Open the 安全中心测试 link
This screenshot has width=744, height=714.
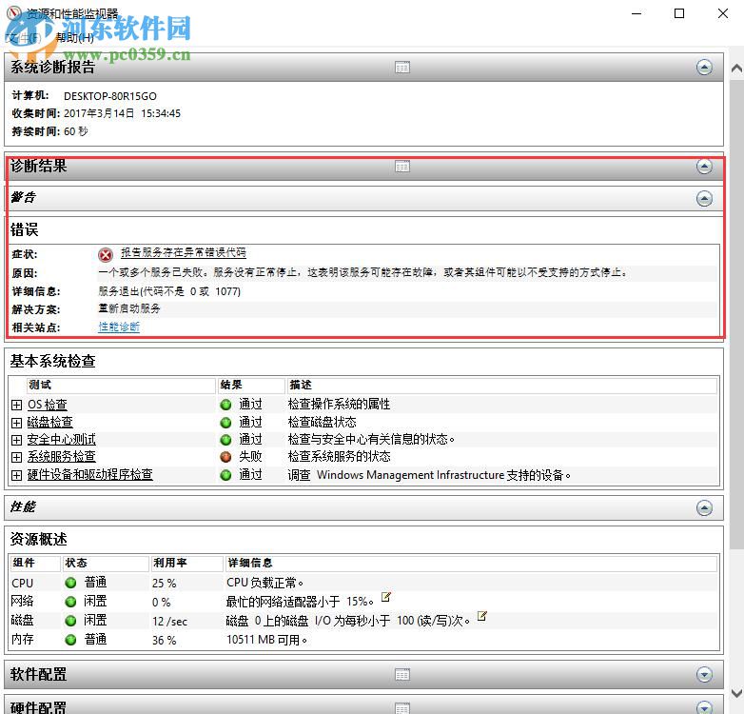61,440
